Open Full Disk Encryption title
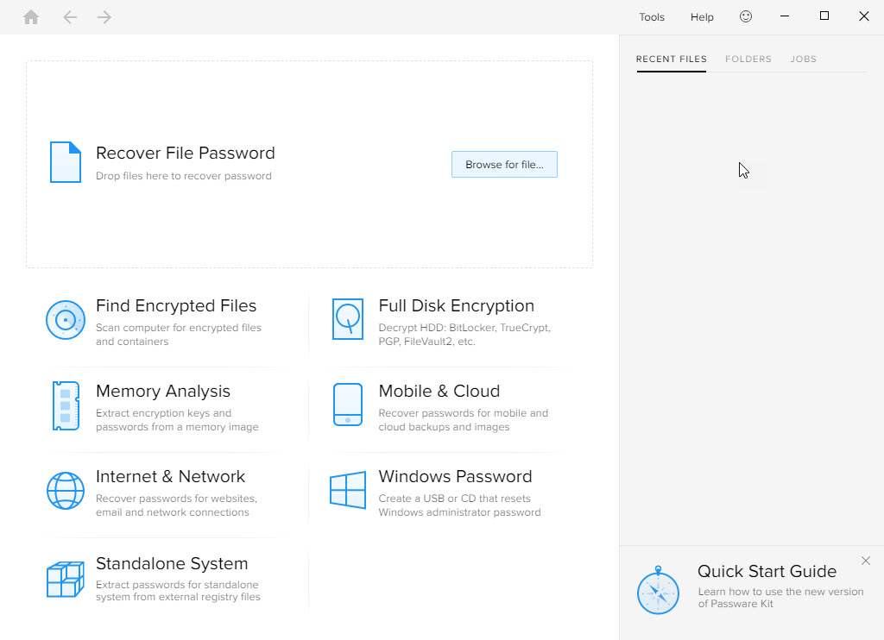The height and width of the screenshot is (640, 884). tap(456, 306)
